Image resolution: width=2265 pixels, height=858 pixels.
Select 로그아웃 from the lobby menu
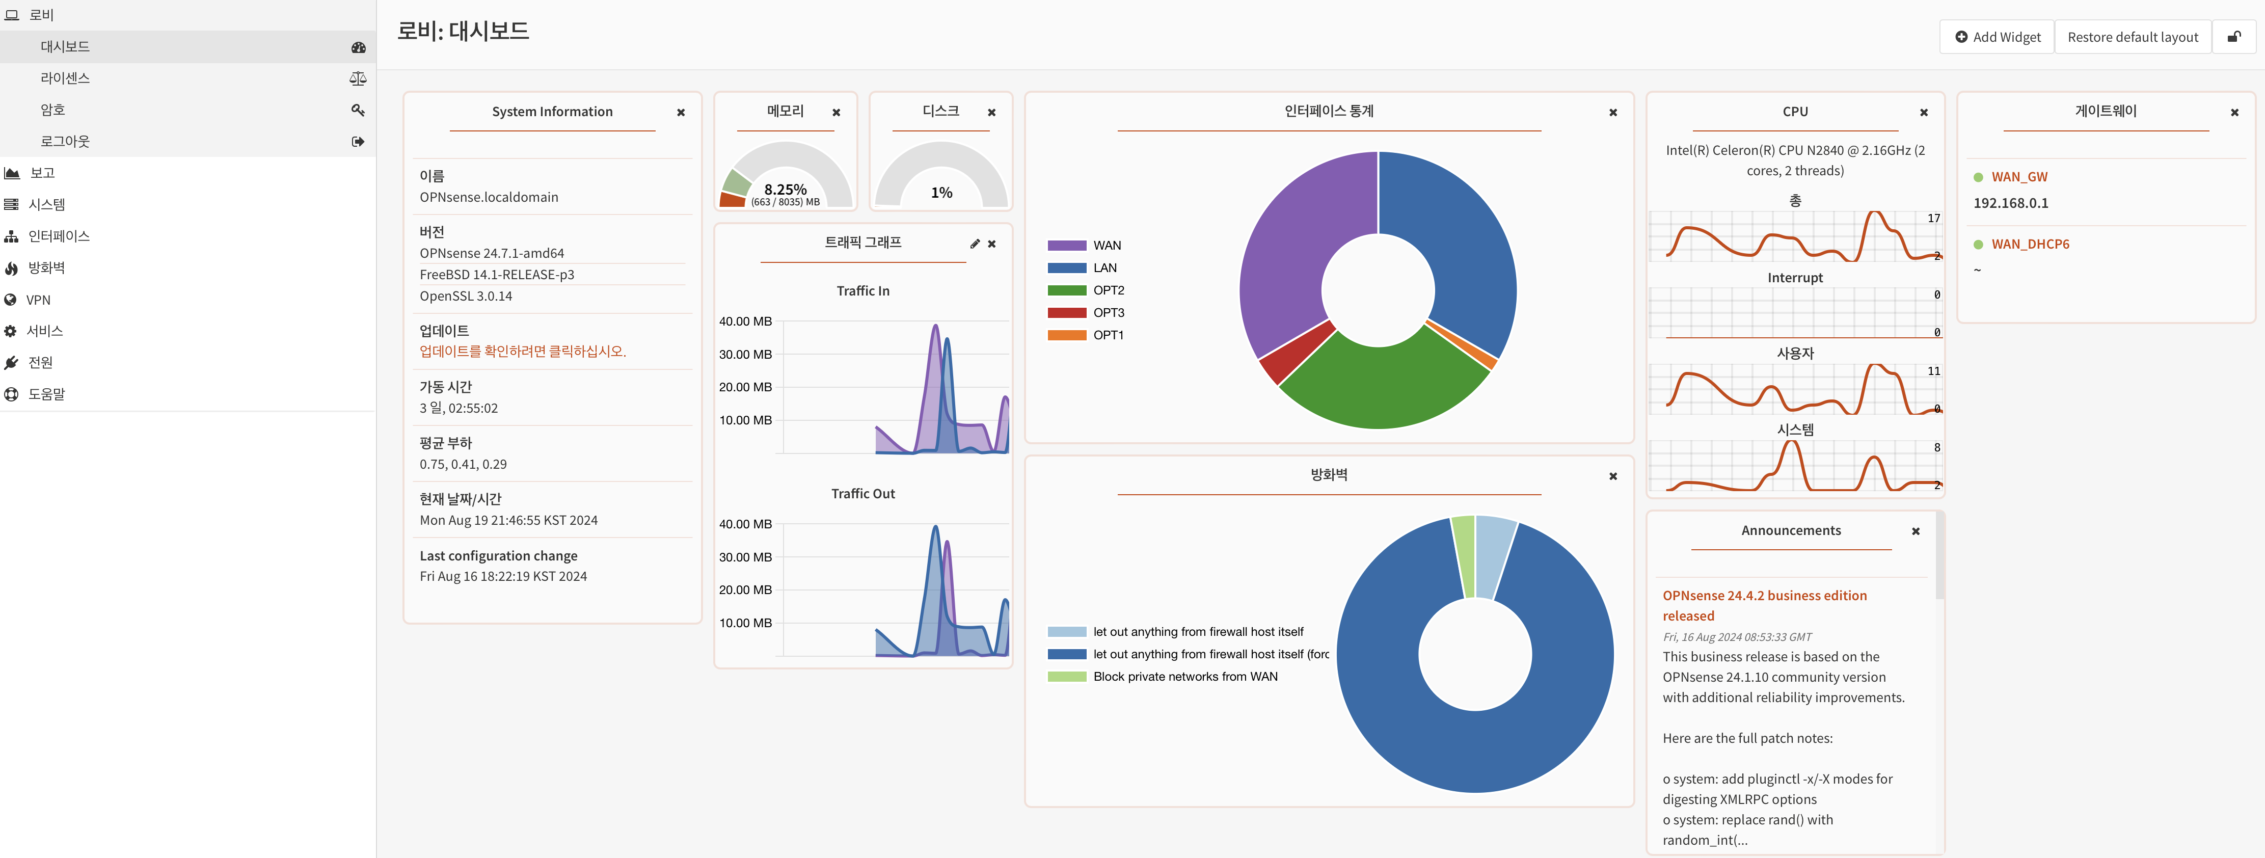coord(65,141)
